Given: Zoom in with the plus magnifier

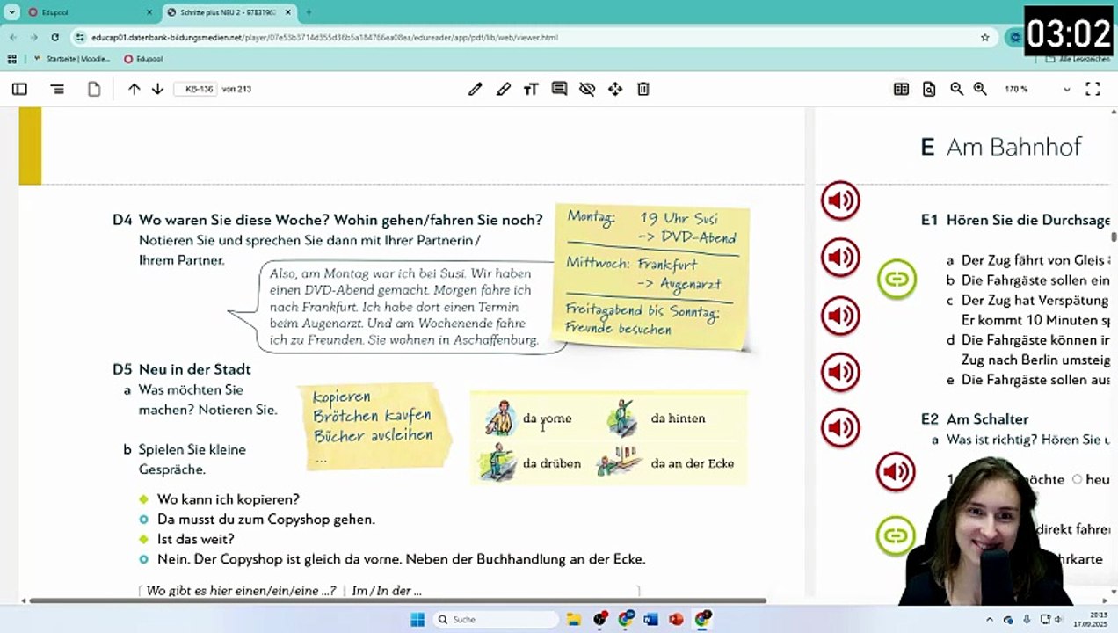Looking at the screenshot, I should pos(980,89).
